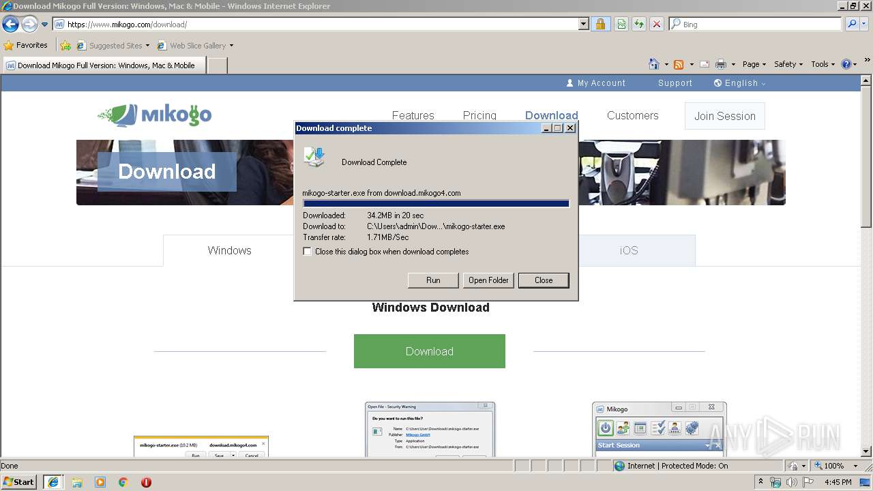Open the Tools menu
Screen dimensions: 873x491
tap(823, 64)
